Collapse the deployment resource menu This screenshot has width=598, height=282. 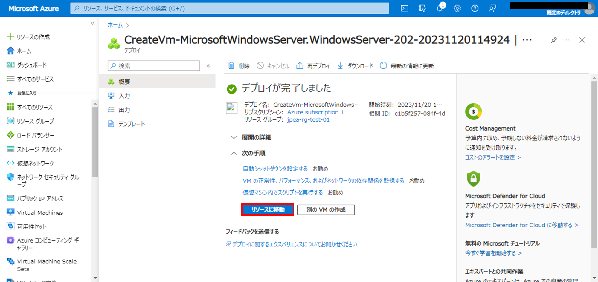coord(208,66)
